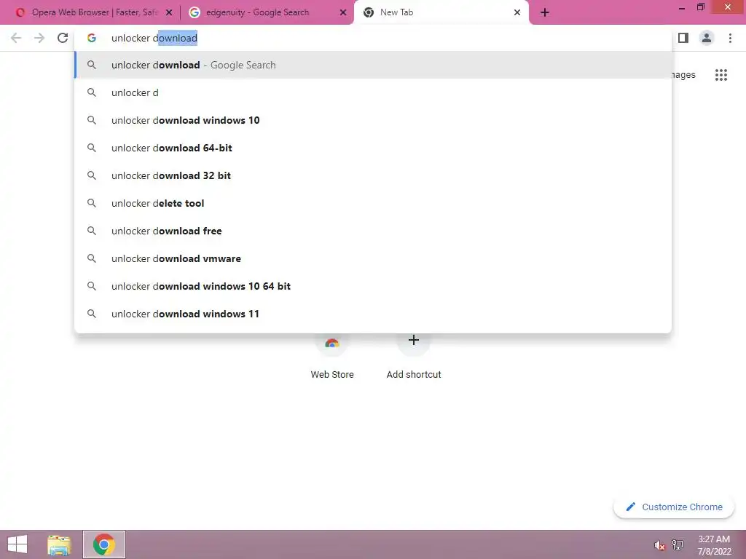
Task: Choose 'unlocker download vmware' suggestion
Action: tap(373, 258)
